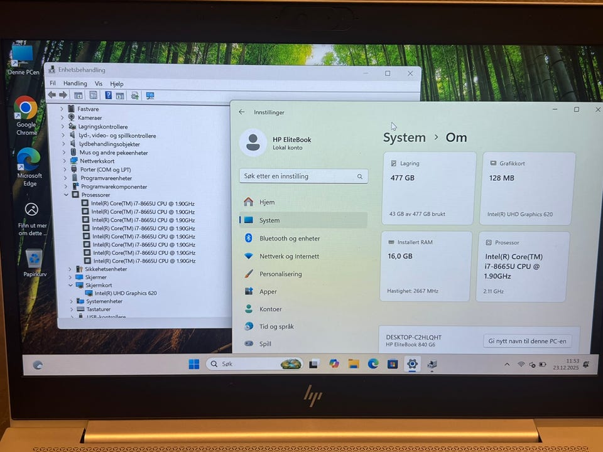Click the Prosessor info card
This screenshot has height=452, width=603.
pyautogui.click(x=522, y=266)
